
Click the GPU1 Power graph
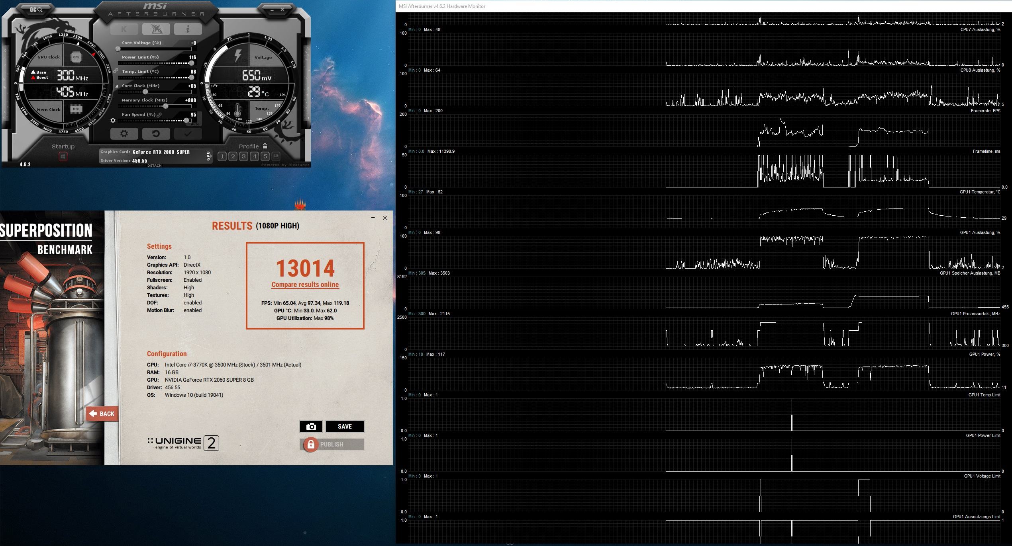click(704, 374)
